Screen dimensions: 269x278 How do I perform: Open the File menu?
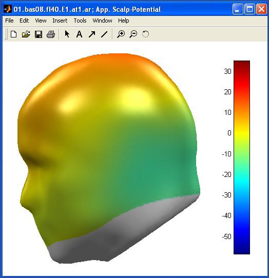[x=9, y=21]
